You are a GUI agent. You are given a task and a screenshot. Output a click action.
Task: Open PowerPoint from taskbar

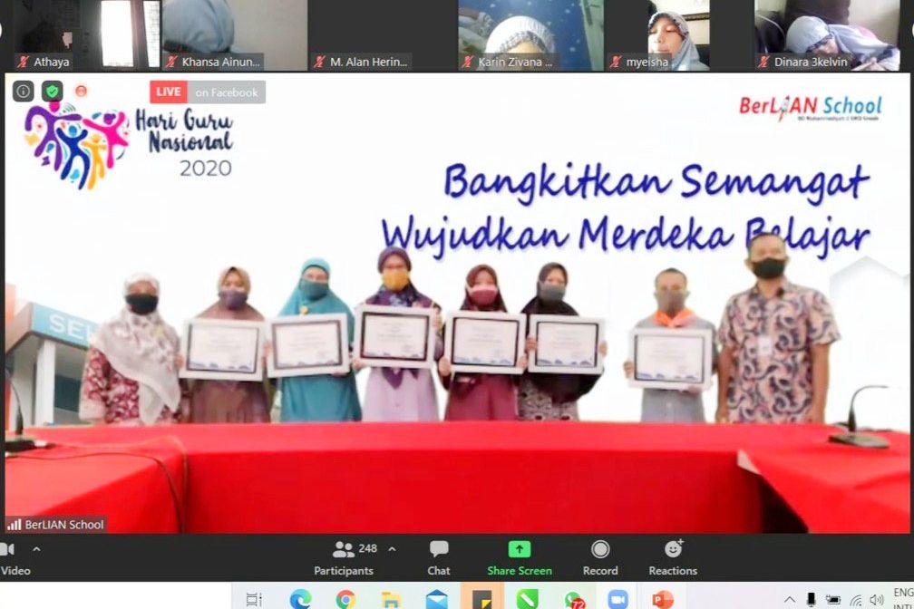(x=663, y=599)
